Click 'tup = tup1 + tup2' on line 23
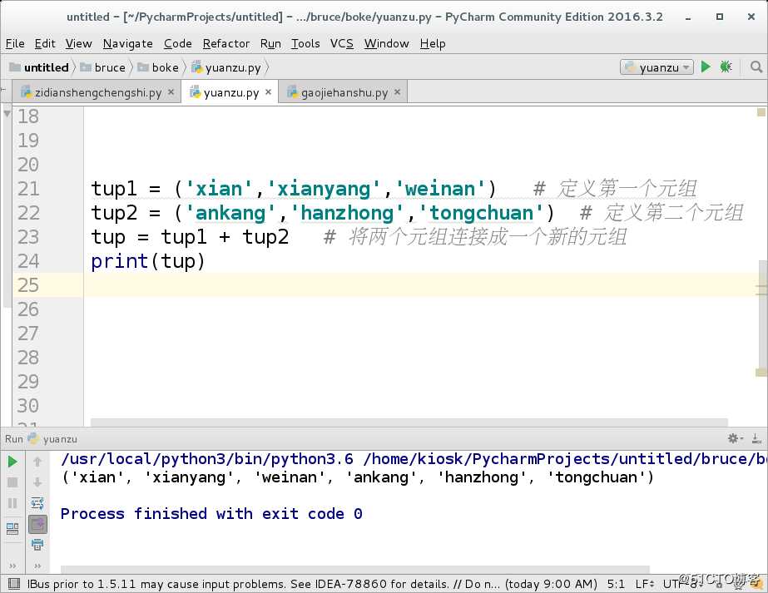Viewport: 768px width, 593px height. [190, 237]
